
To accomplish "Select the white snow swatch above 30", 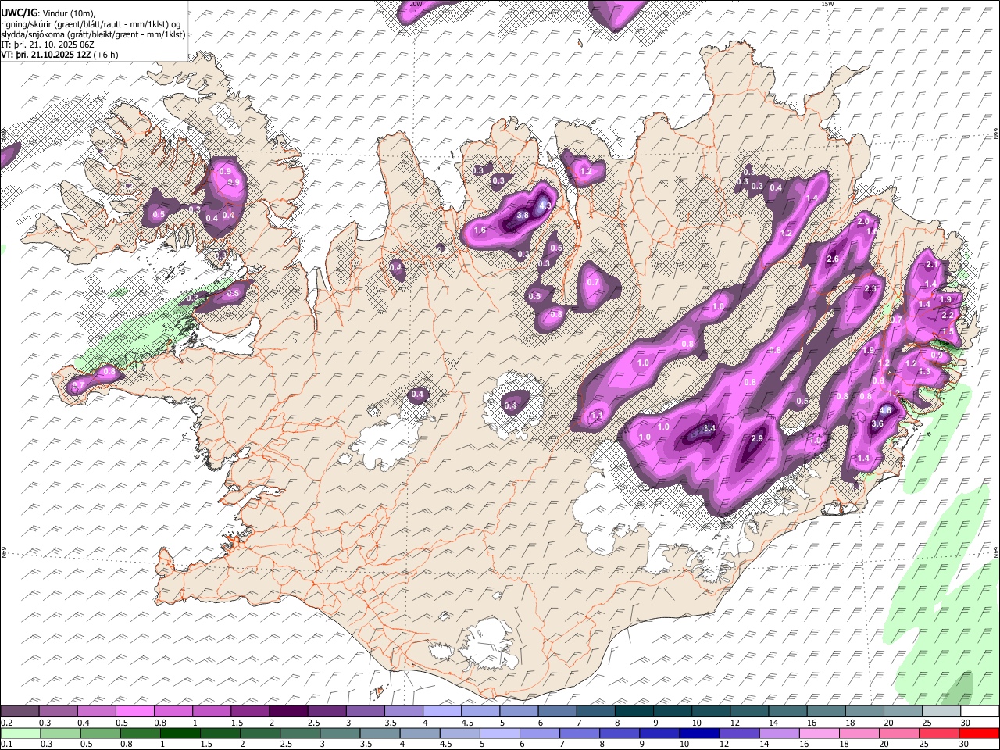I will tap(979, 712).
